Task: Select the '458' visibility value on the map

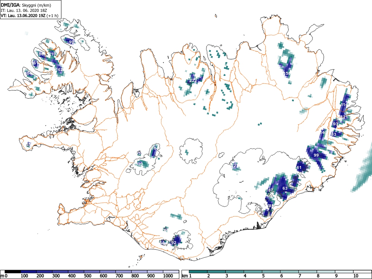Action: [287, 74]
